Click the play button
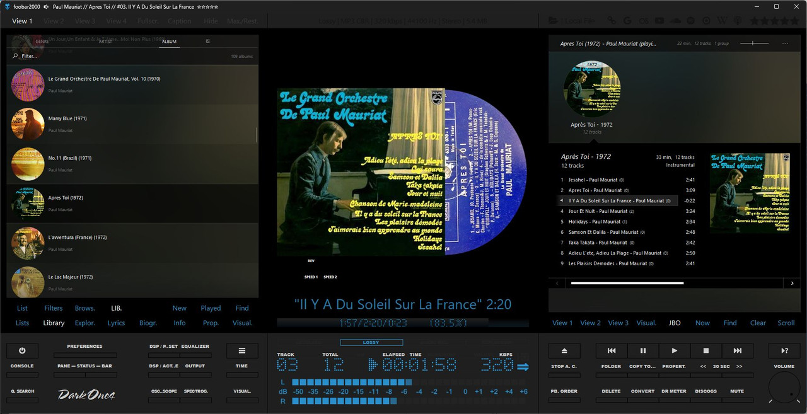807x414 pixels. click(x=675, y=350)
